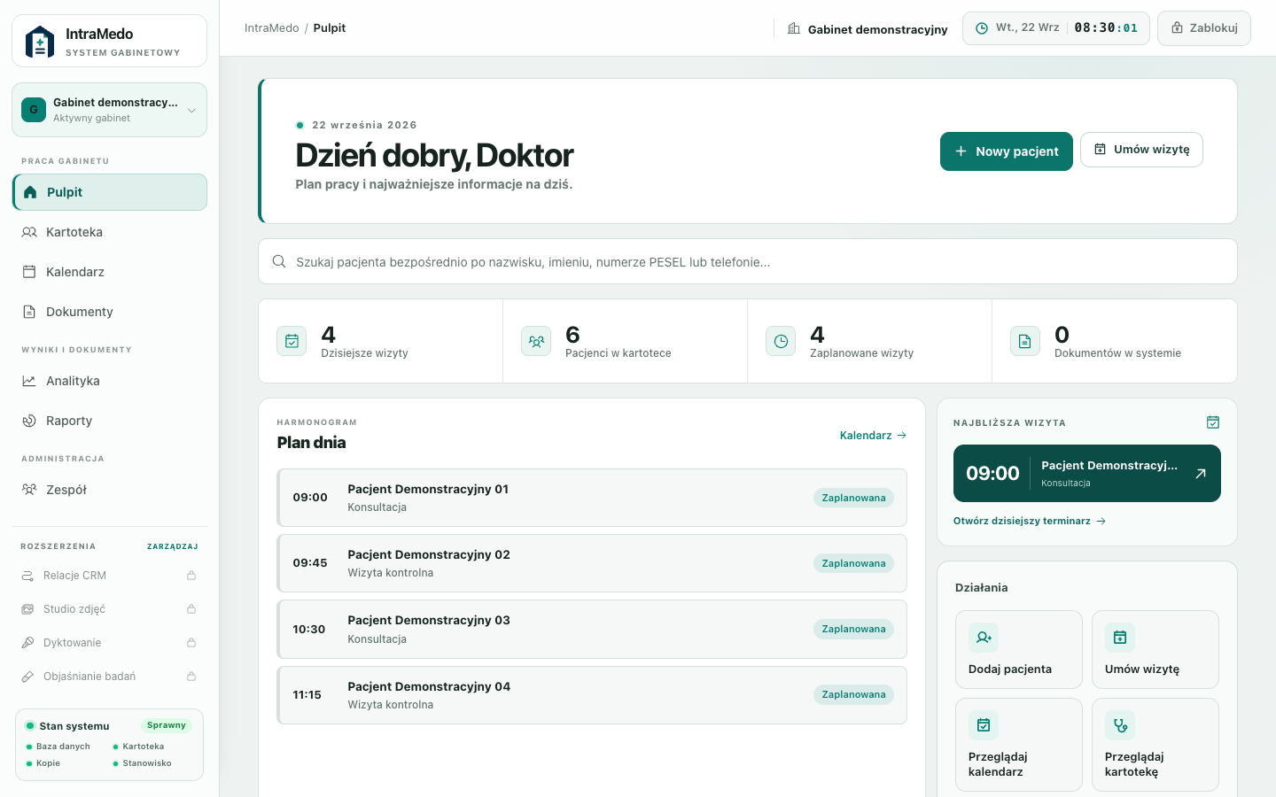Click the Dokumentów w systemie stat icon
The width and height of the screenshot is (1276, 797).
pos(1025,341)
